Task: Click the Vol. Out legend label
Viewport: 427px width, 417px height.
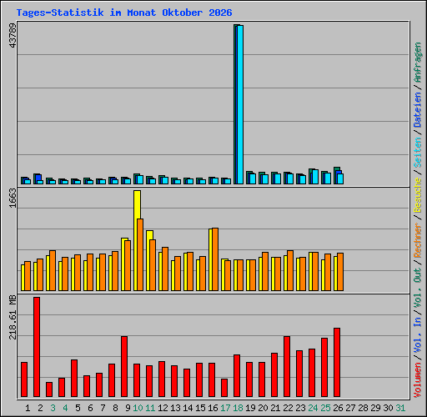Action: pos(418,288)
